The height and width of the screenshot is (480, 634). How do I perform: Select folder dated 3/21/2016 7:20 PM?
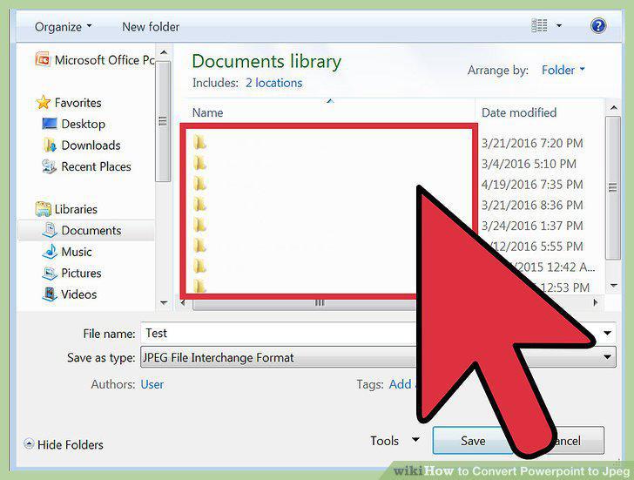click(199, 142)
